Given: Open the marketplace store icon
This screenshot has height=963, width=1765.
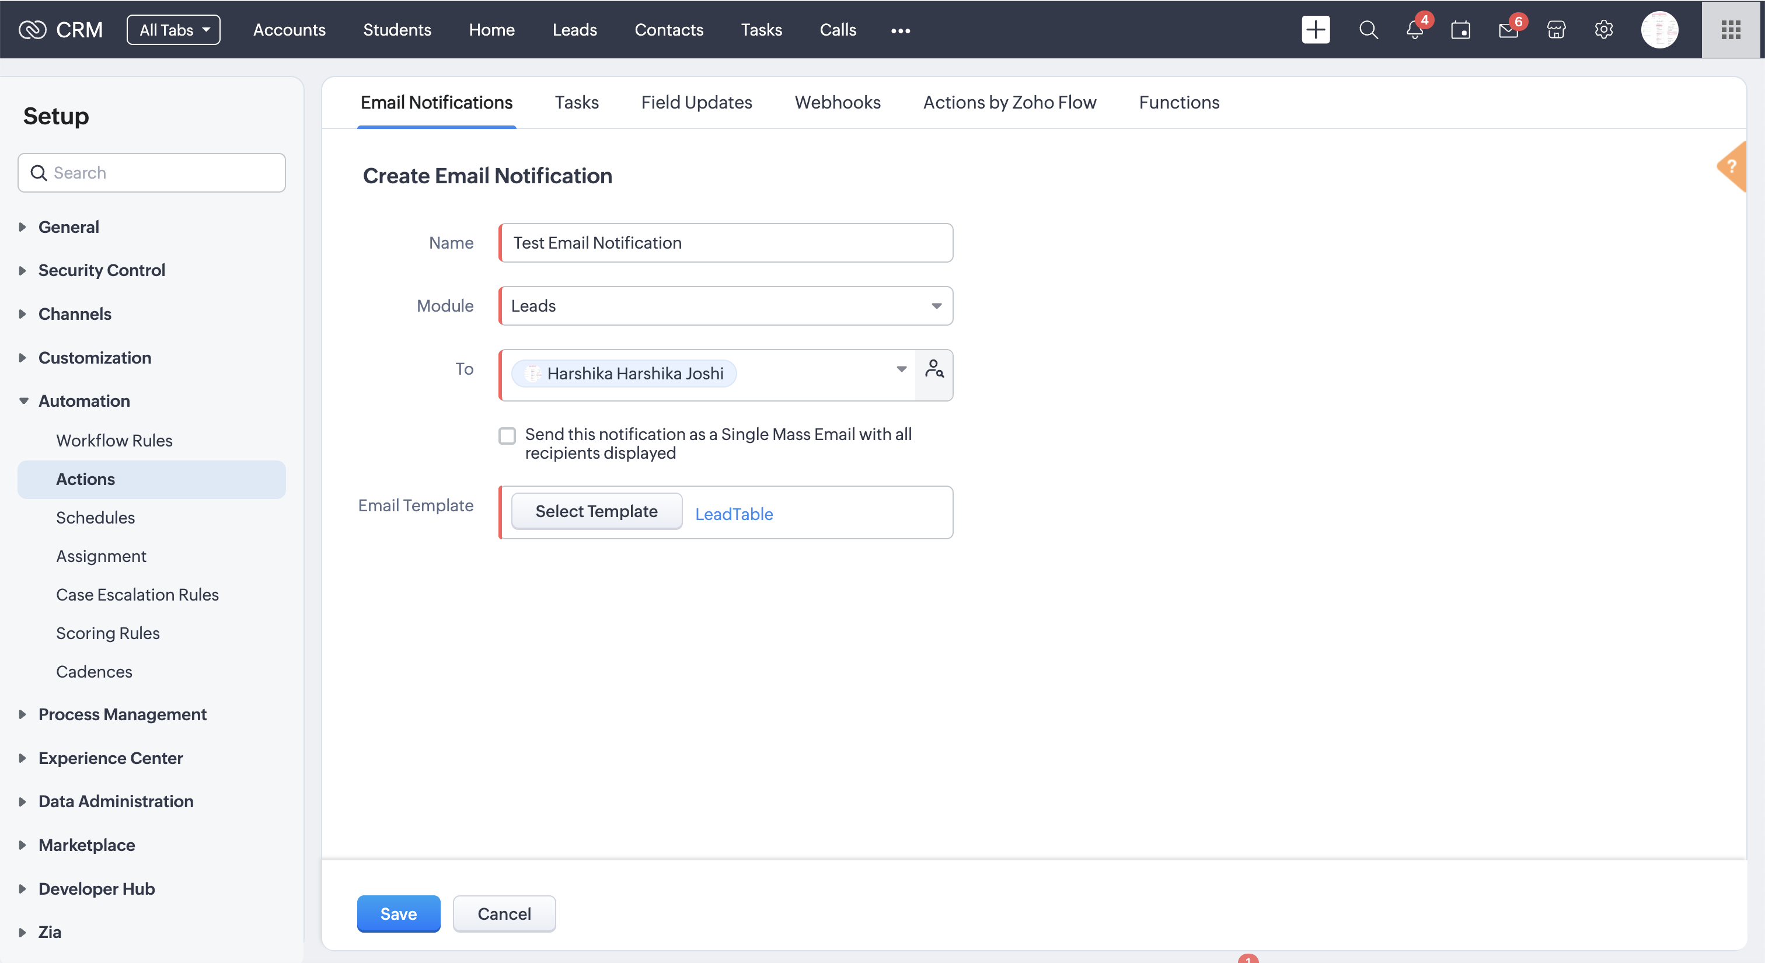Looking at the screenshot, I should (1556, 29).
